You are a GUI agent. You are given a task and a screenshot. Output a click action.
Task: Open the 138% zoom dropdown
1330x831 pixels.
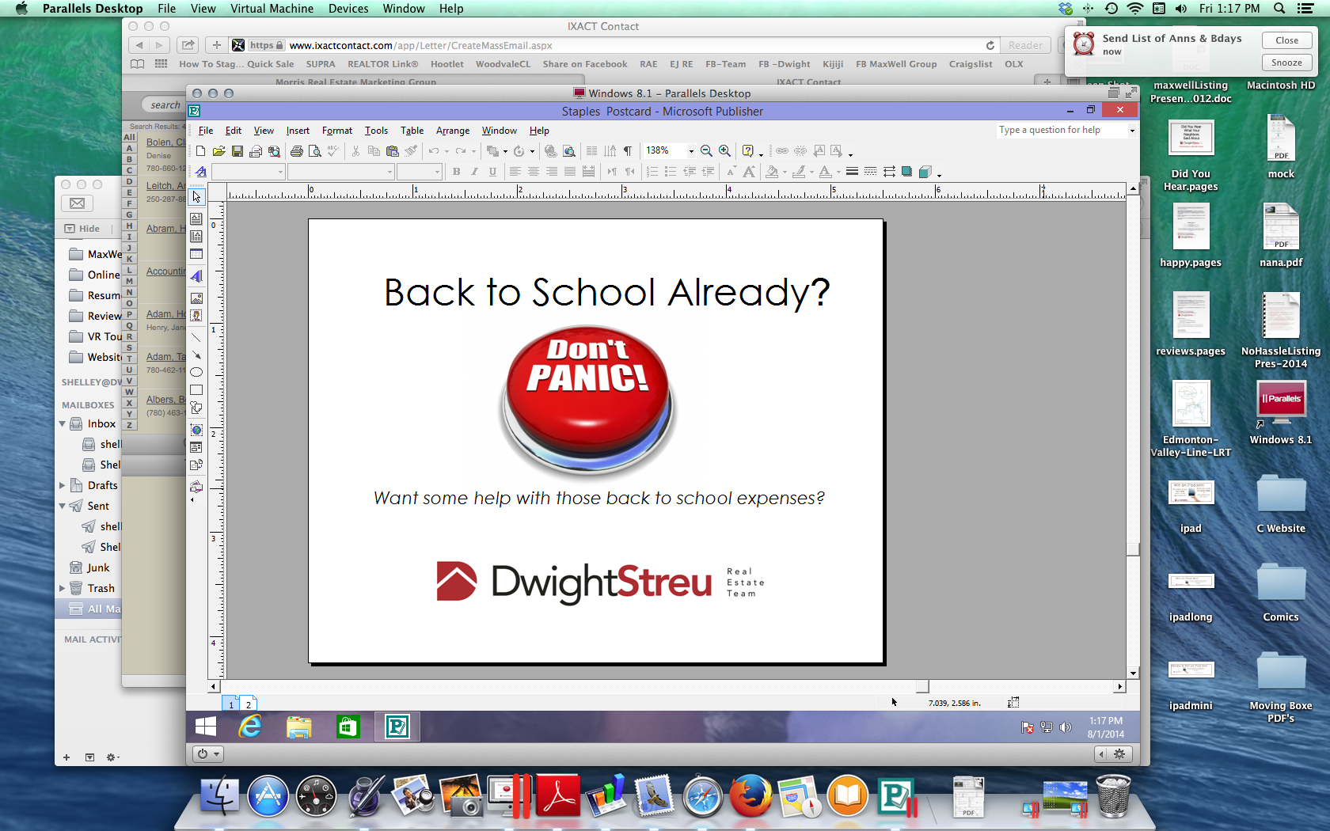pyautogui.click(x=691, y=151)
